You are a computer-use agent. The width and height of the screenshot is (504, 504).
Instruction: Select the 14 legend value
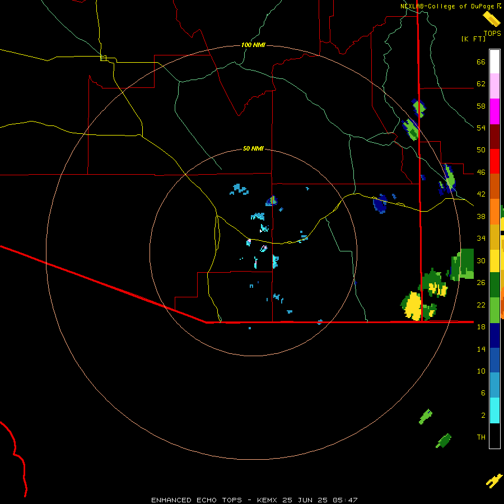481,349
